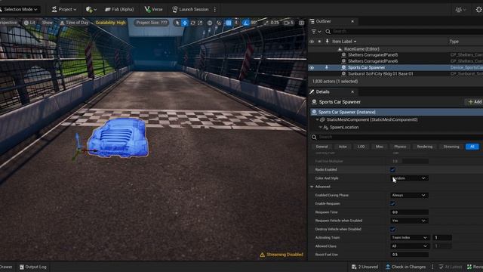Click pin icon on Sports Car Spawner row

(x=327, y=67)
